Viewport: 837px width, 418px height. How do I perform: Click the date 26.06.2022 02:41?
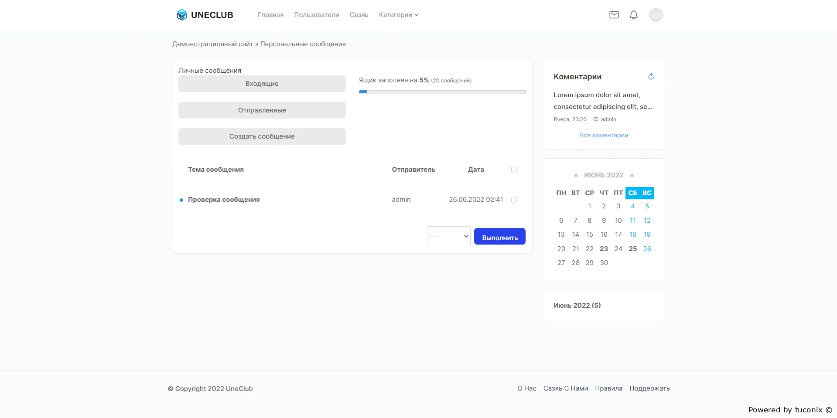click(x=476, y=200)
